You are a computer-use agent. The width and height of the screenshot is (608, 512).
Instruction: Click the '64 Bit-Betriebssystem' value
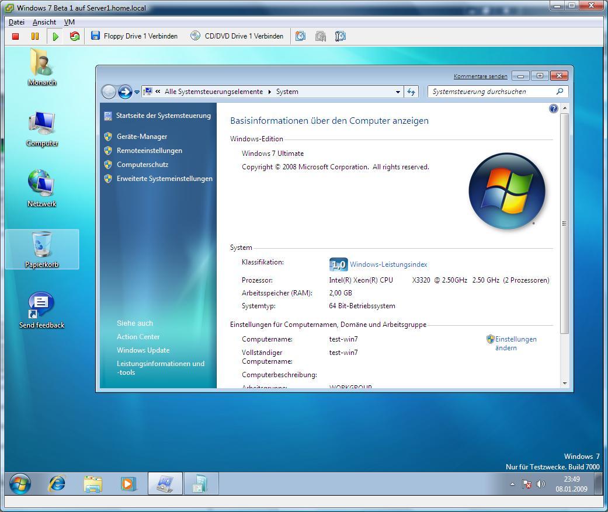pyautogui.click(x=362, y=306)
